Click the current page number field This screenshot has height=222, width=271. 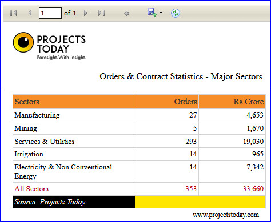50,13
